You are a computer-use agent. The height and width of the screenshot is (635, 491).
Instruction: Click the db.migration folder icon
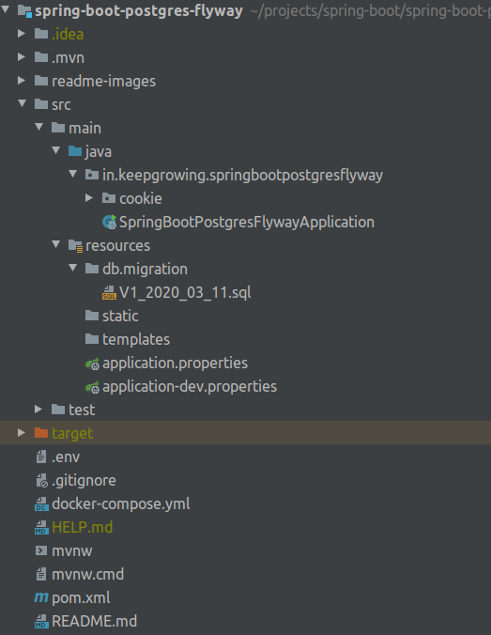(x=92, y=269)
